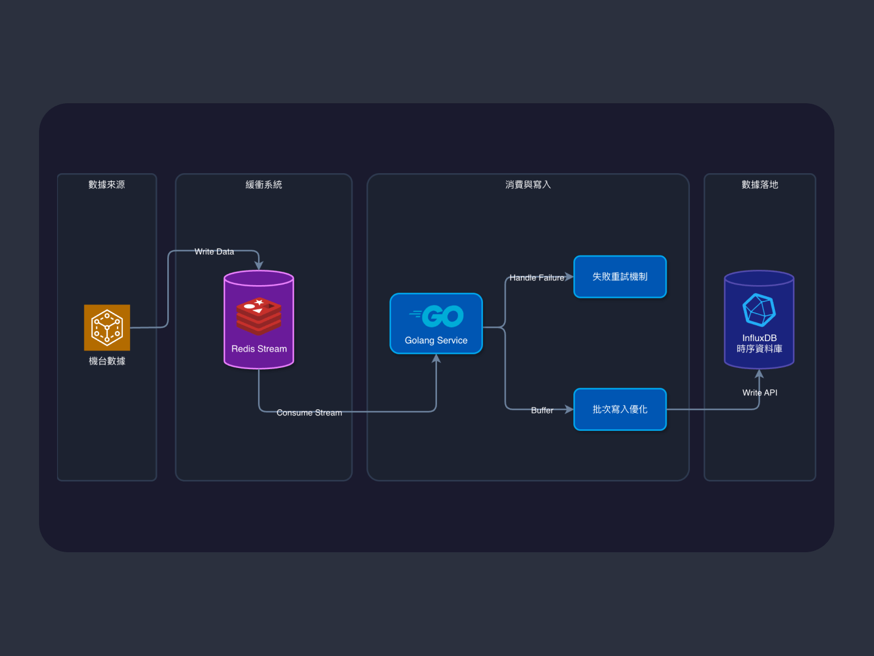Open the InfluxDB 時序資料庫 database icon

click(759, 320)
